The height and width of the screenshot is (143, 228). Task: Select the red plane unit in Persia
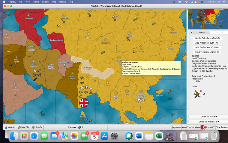39,75
